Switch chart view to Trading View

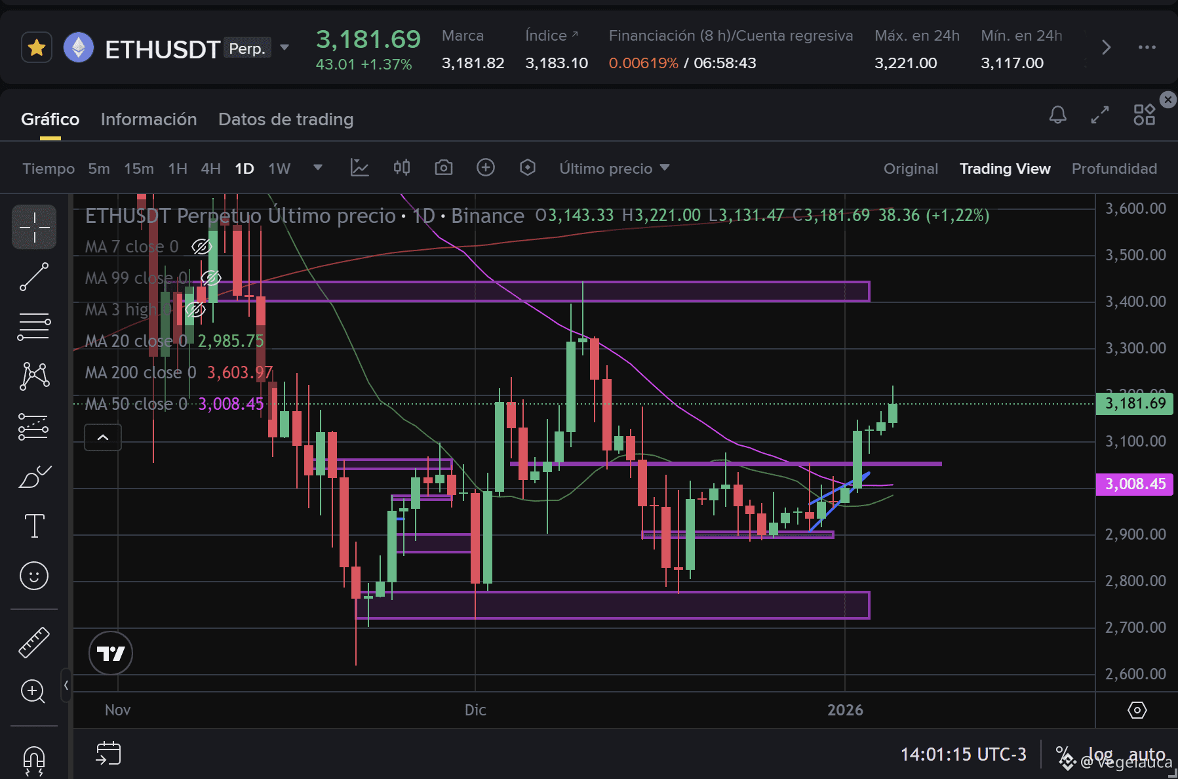coord(1005,169)
